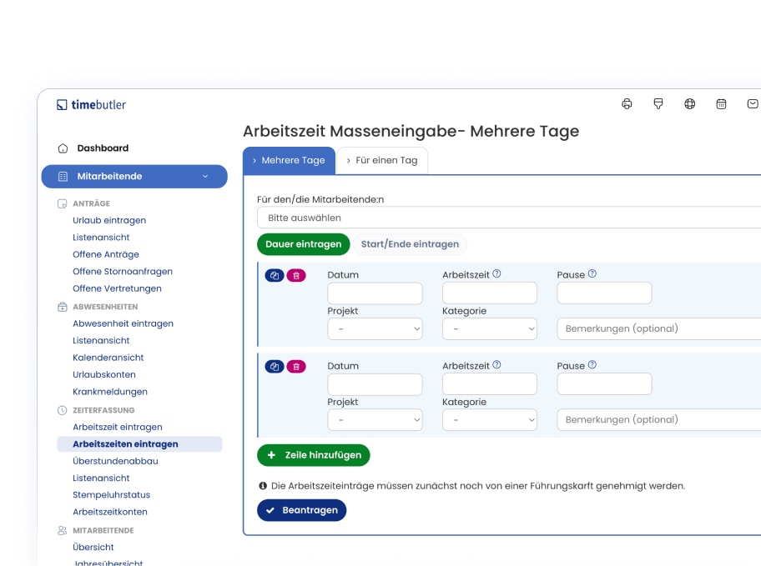Click the help icon beside second Pause
Viewport: 761px width, 566px height.
592,365
